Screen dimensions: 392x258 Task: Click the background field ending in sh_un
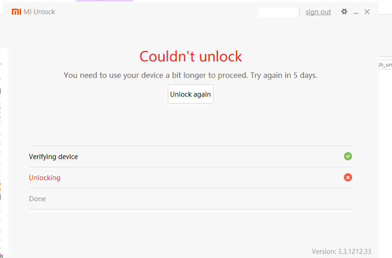(385, 65)
